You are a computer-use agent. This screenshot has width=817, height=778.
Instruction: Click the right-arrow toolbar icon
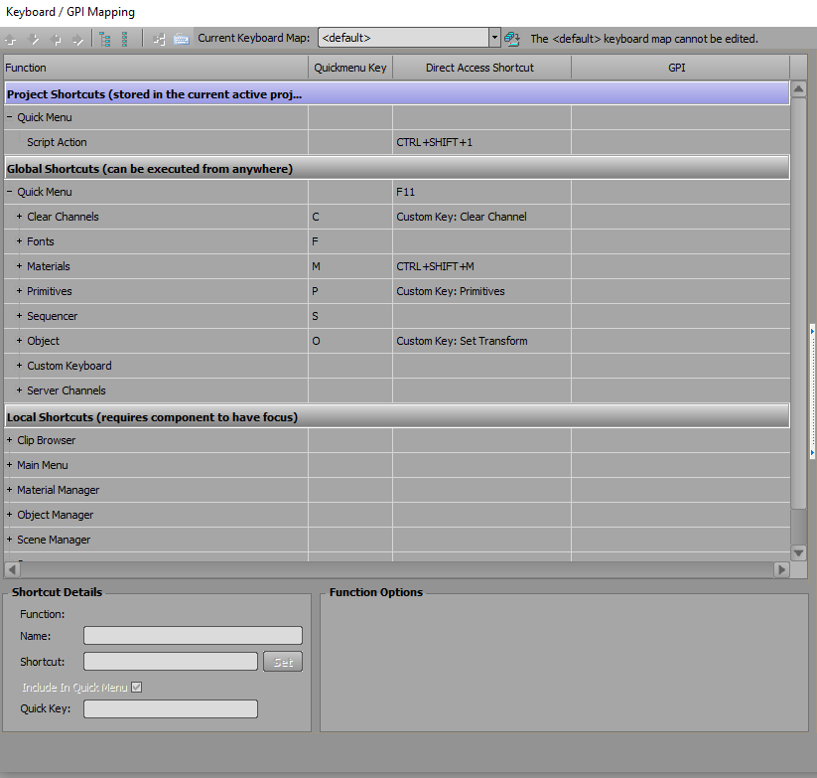click(x=78, y=40)
